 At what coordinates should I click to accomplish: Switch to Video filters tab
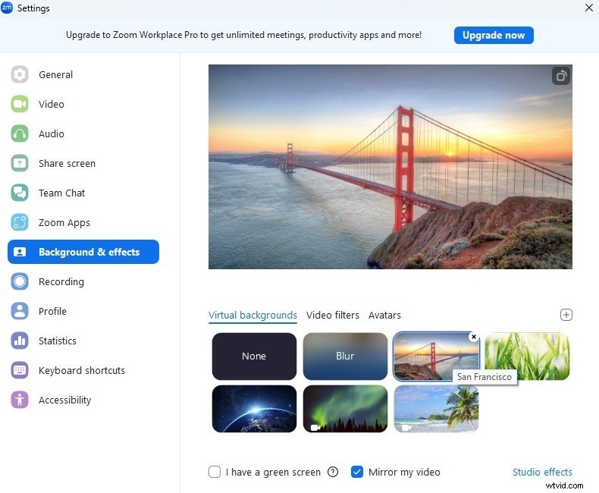coord(333,315)
